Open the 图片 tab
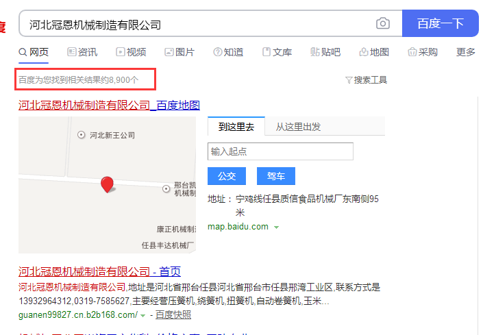The image size is (483, 335). [179, 52]
